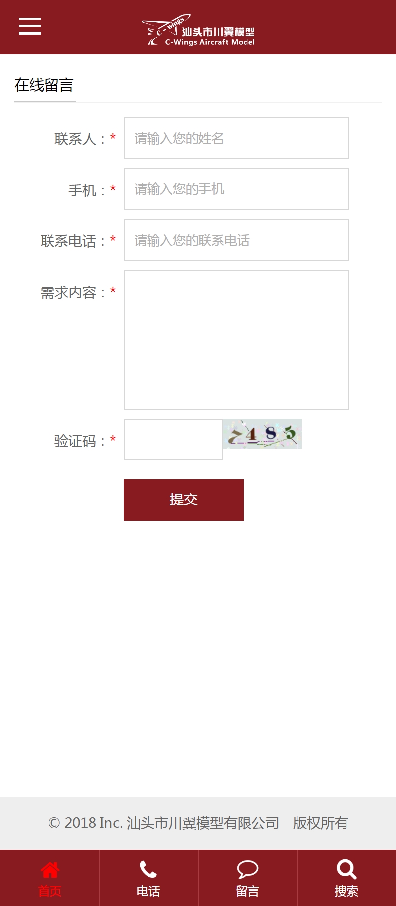Focus the 联系电话 input field
Screen dimensions: 396x906
(237, 240)
